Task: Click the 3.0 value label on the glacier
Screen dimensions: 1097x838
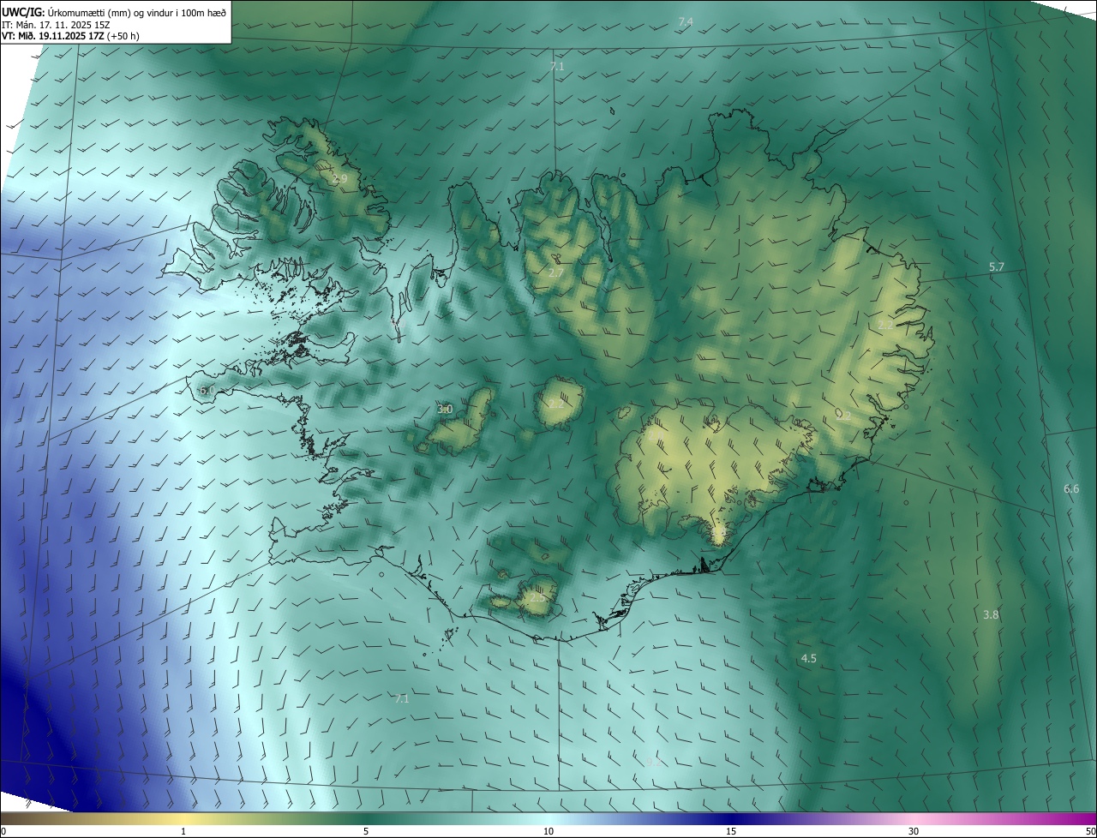Action: [445, 410]
